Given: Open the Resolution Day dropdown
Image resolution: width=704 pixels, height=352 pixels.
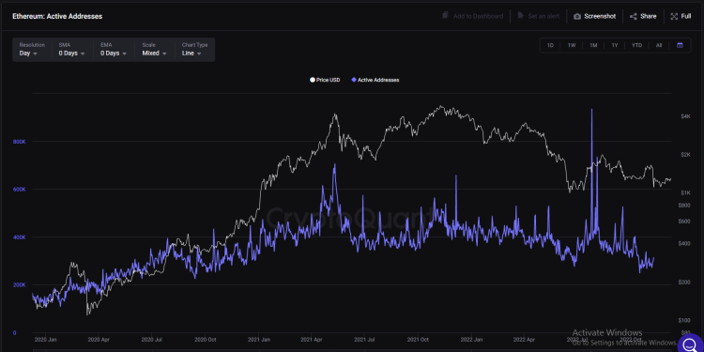Looking at the screenshot, I should point(32,50).
